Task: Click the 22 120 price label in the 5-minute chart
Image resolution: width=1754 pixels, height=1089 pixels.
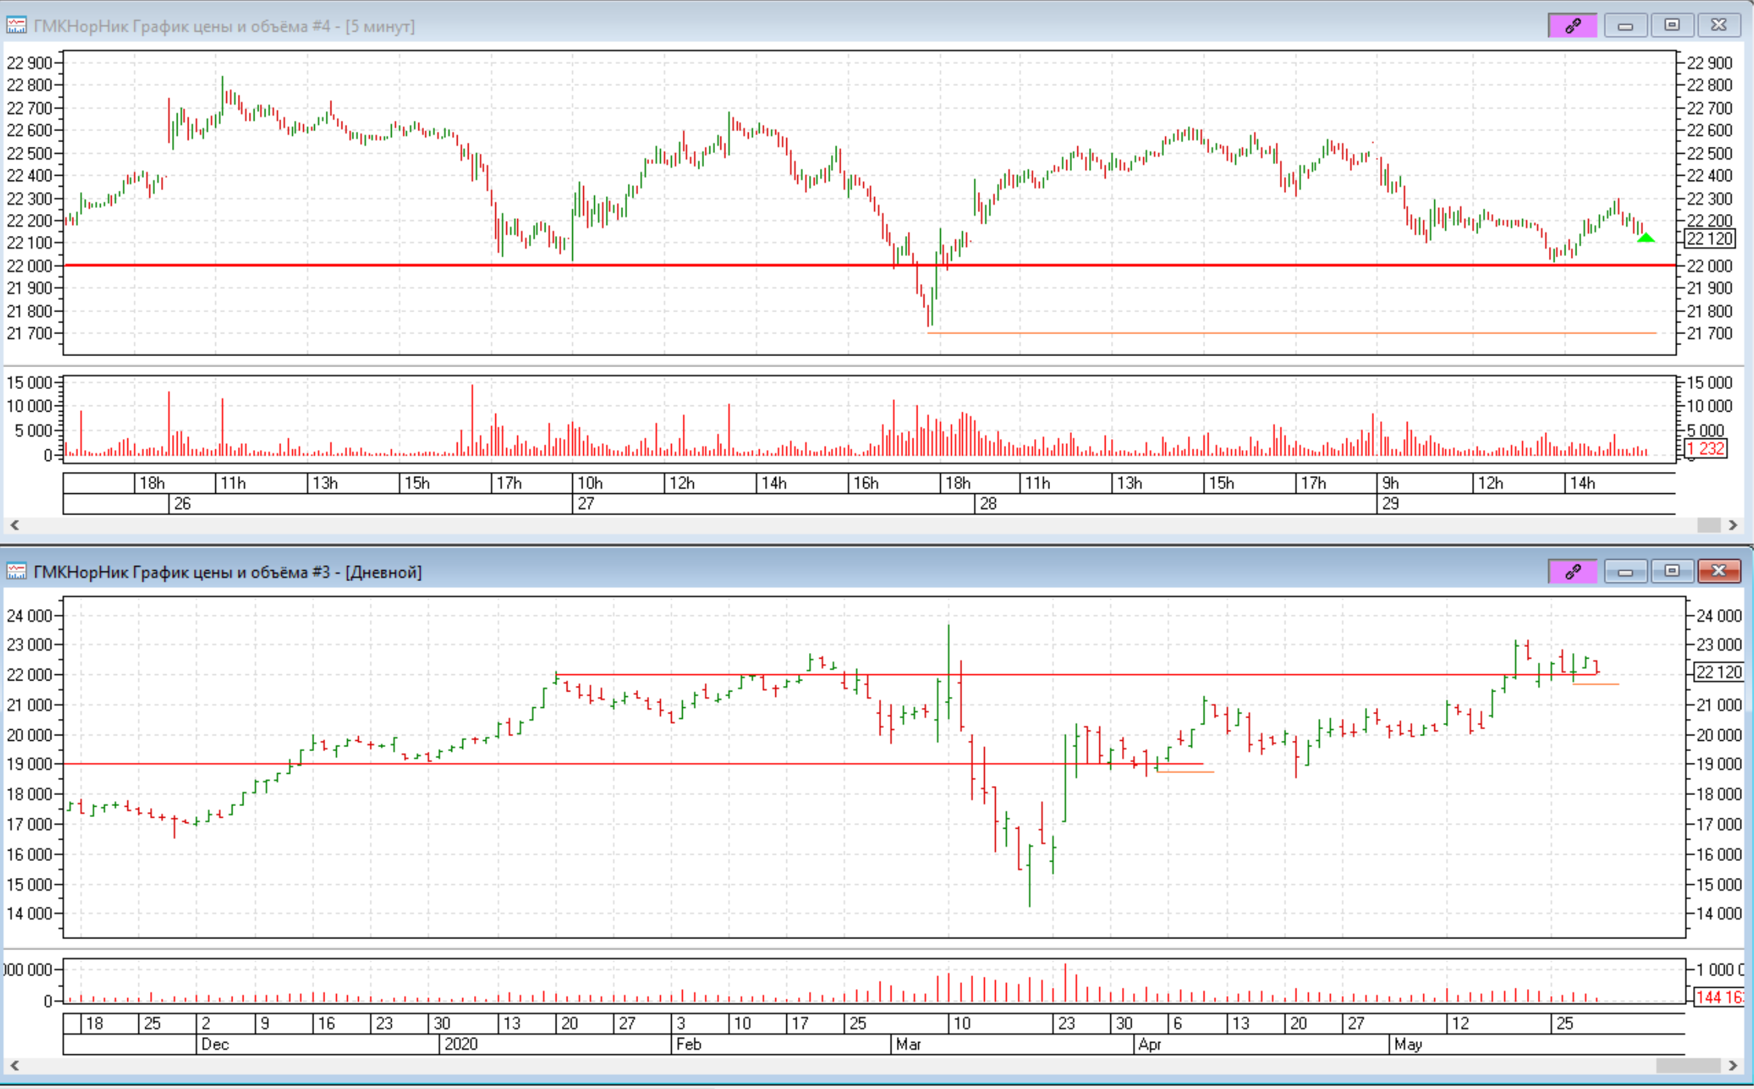Action: pos(1710,238)
